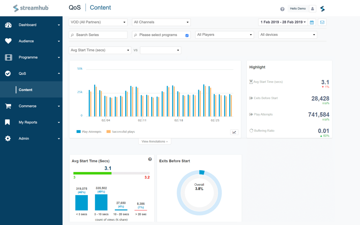This screenshot has height=225, width=360.
Task: Click the Hello Demo account button
Action: tap(298, 8)
